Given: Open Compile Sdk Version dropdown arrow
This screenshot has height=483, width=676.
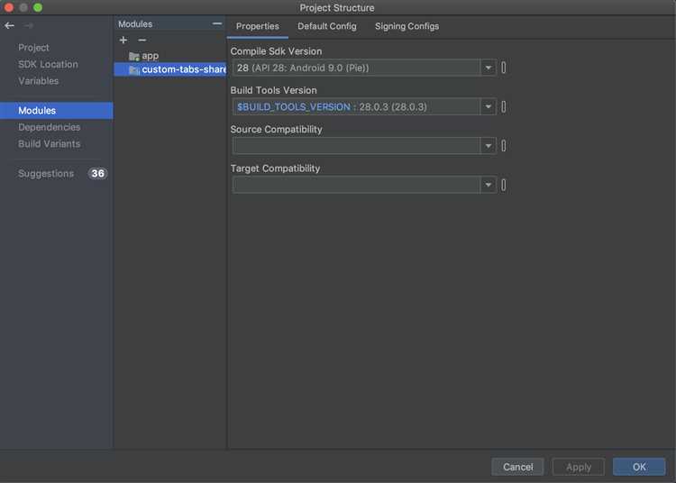Looking at the screenshot, I should (488, 68).
